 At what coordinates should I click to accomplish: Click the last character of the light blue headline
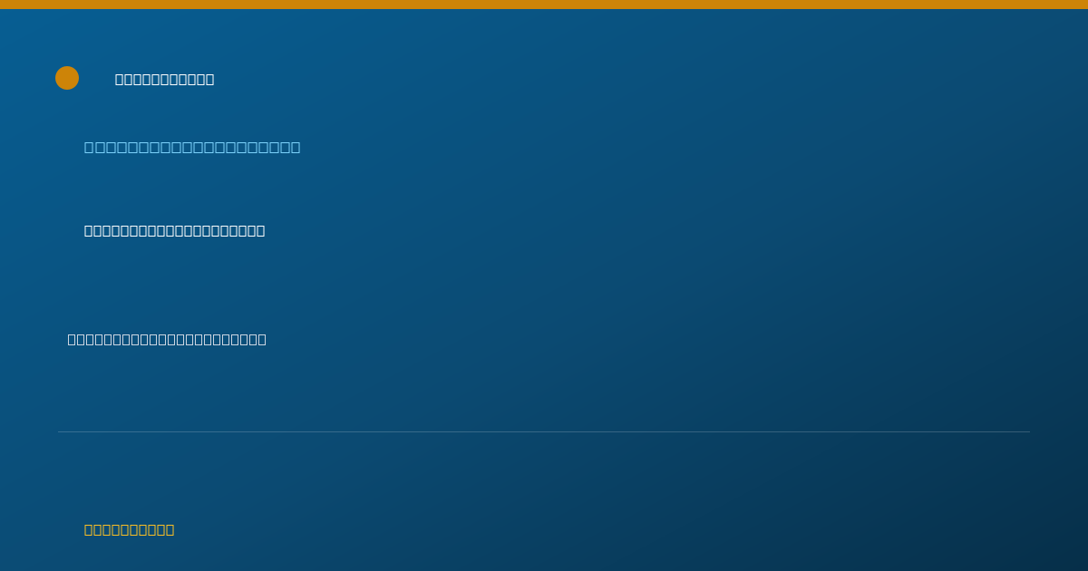coord(296,148)
